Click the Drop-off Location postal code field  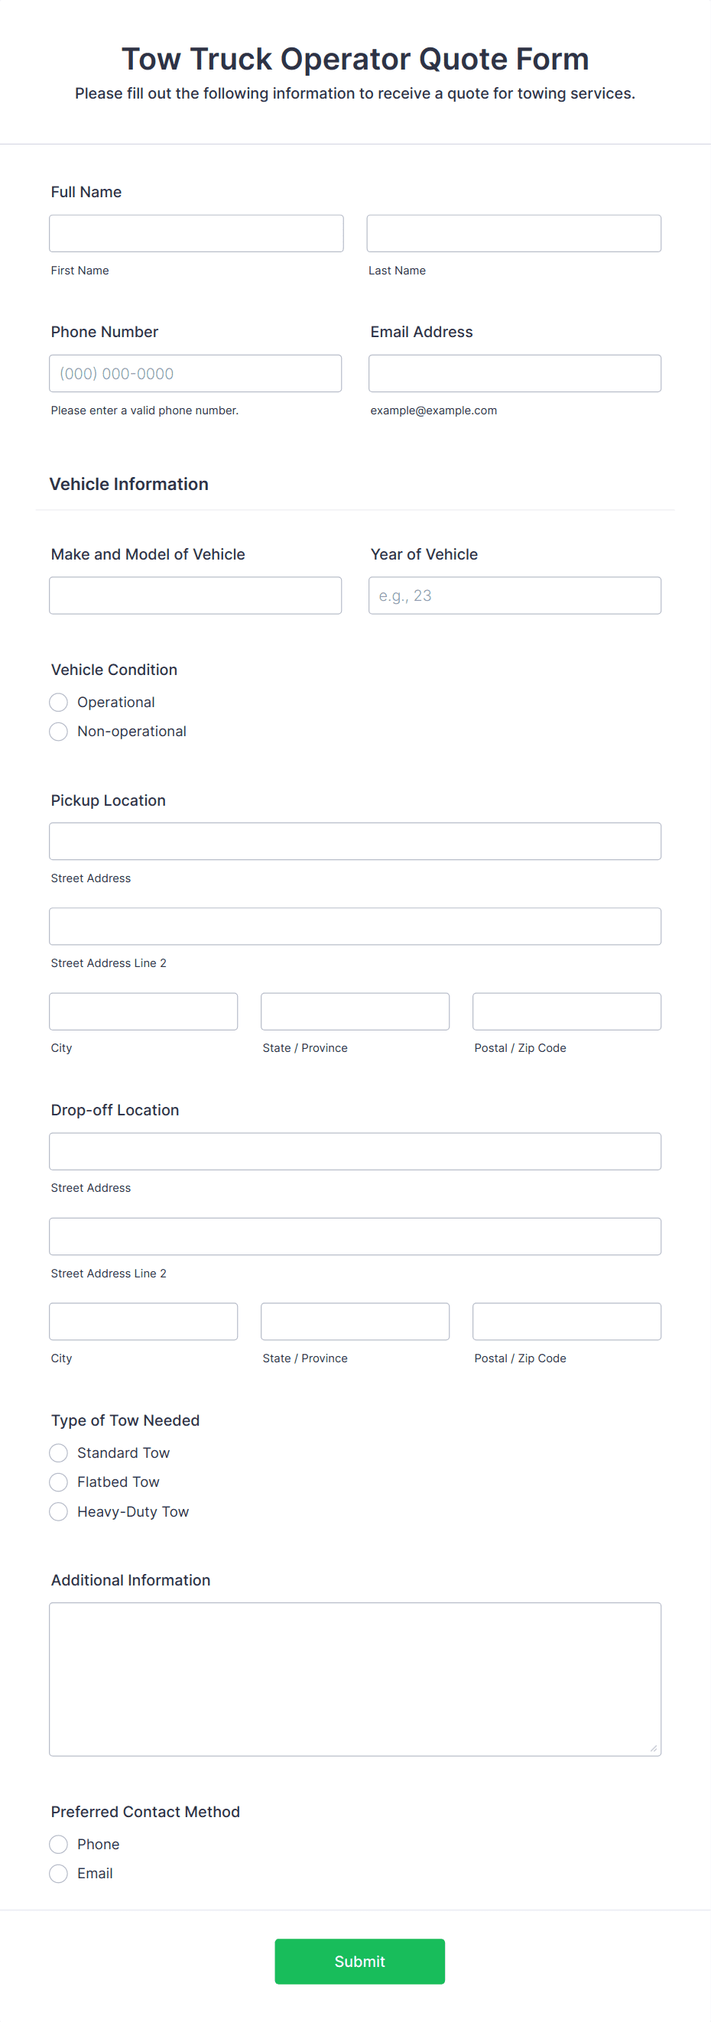click(x=566, y=1321)
